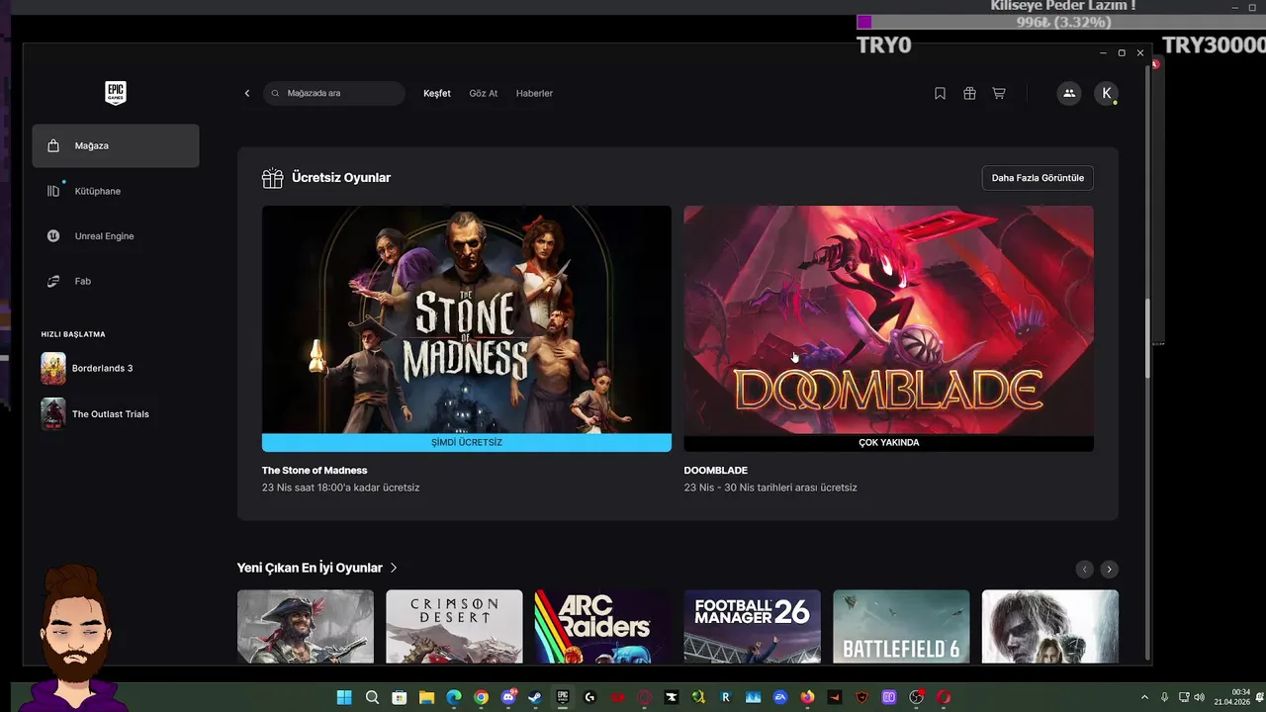Open Logitech G HUB from the taskbar
Screen dimensions: 1266x712
tap(589, 697)
